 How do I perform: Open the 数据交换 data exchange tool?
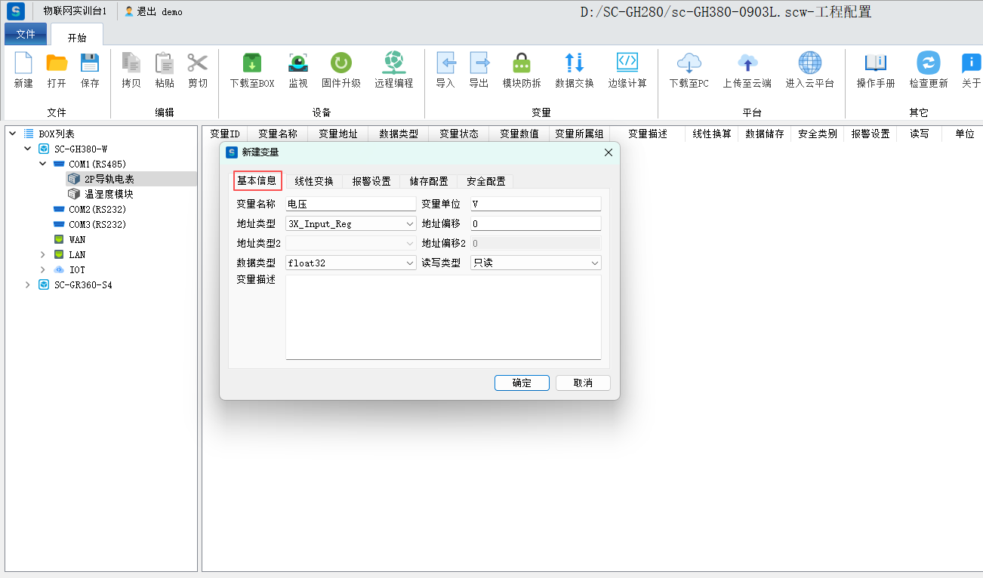point(574,64)
